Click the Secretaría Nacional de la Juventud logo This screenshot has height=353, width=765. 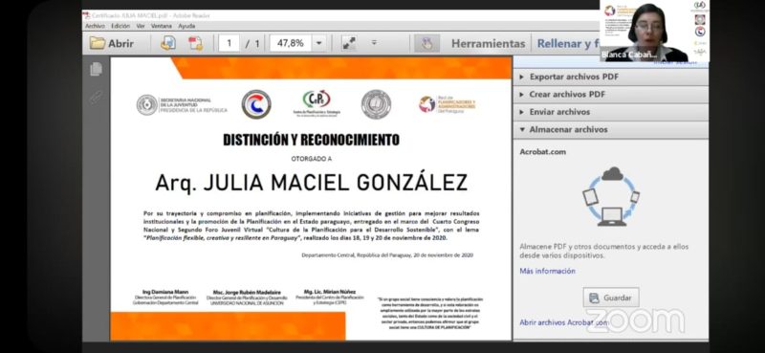[182, 105]
